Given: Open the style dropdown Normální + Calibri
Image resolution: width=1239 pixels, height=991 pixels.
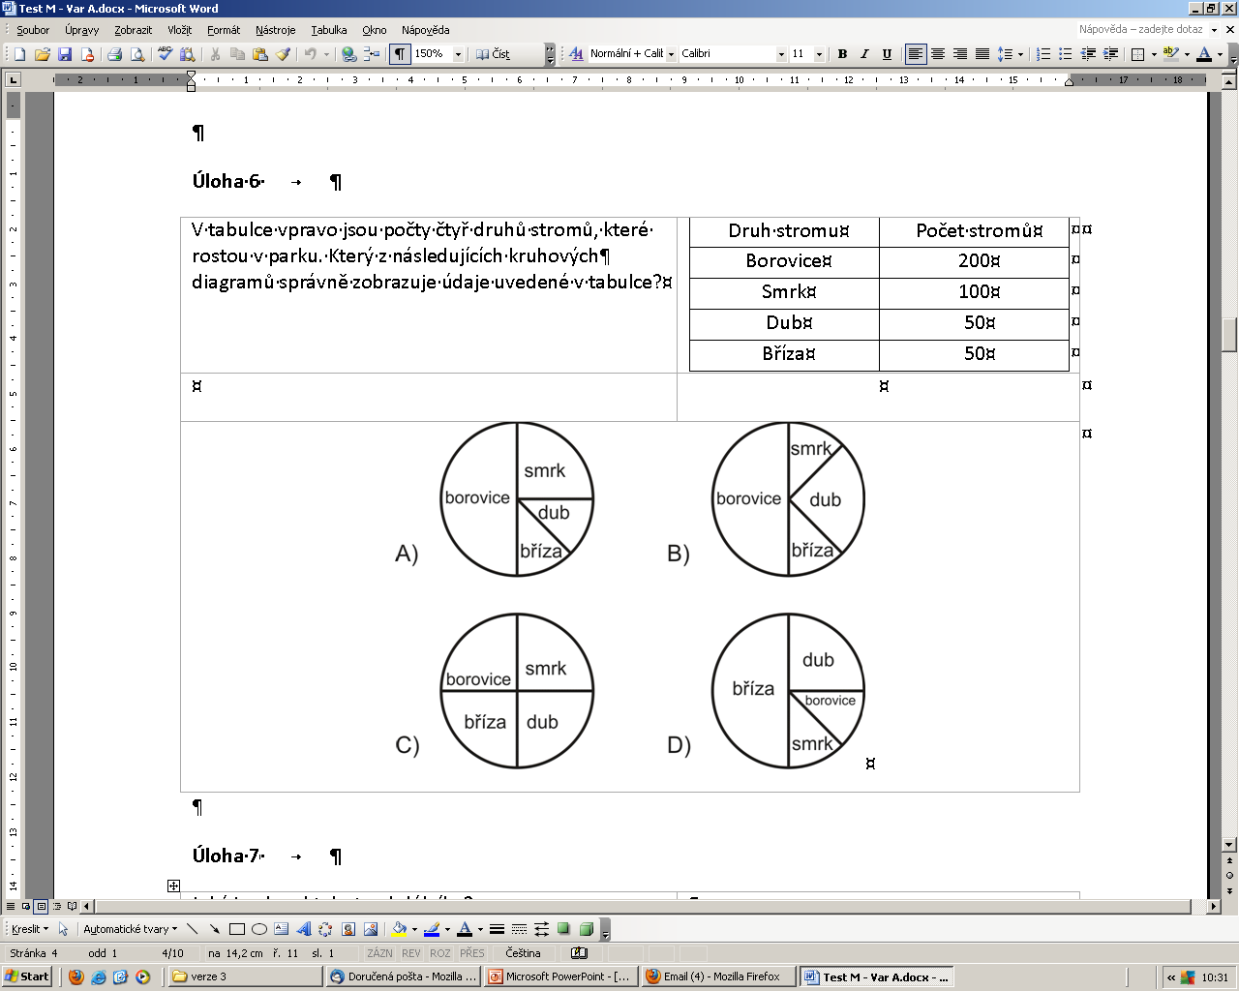Looking at the screenshot, I should [x=671, y=54].
